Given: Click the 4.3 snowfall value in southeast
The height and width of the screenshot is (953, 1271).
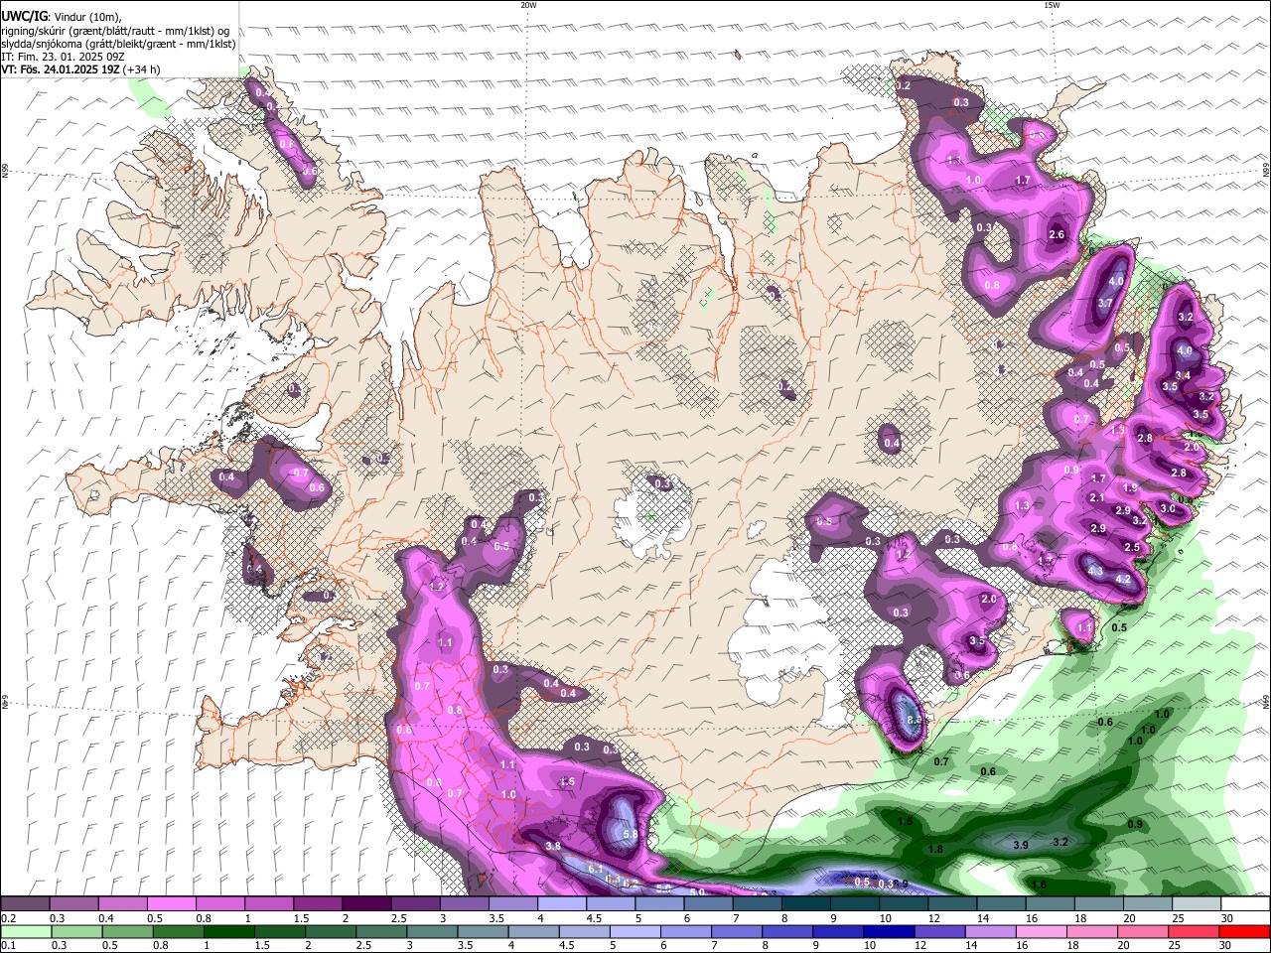Looking at the screenshot, I should point(1095,572).
